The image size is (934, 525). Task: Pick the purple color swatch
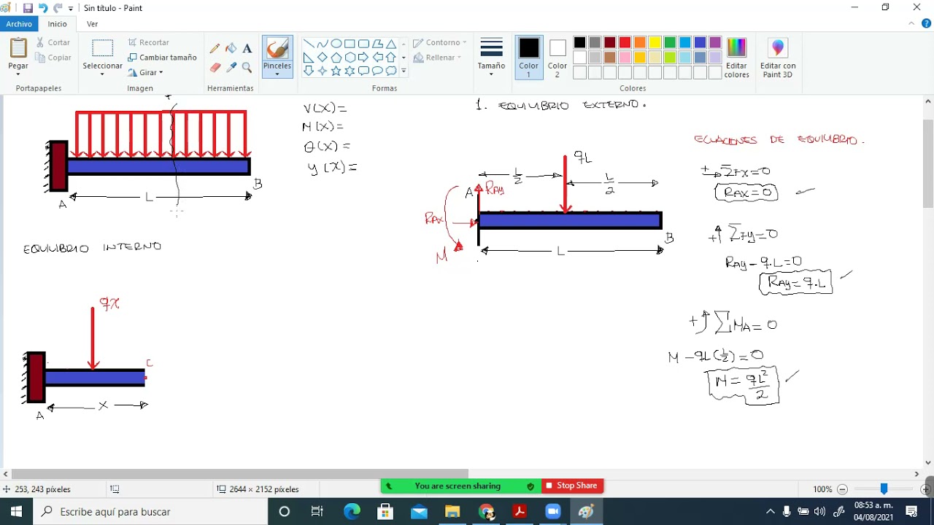pyautogui.click(x=715, y=43)
